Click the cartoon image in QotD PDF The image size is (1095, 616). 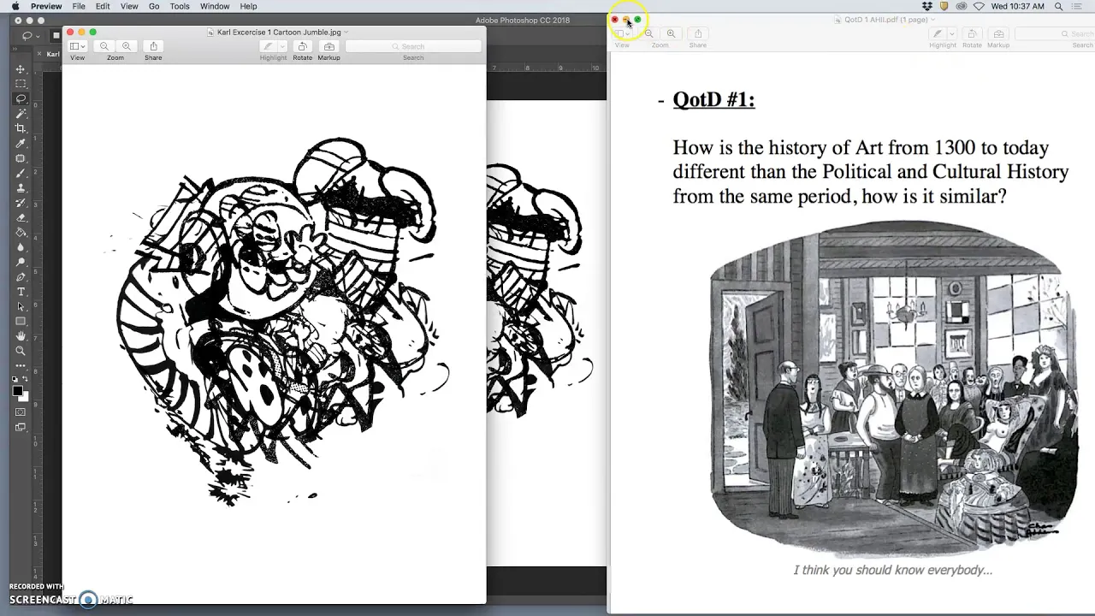(892, 388)
